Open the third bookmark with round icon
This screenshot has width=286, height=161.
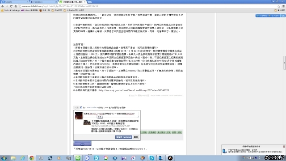tap(45, 10)
